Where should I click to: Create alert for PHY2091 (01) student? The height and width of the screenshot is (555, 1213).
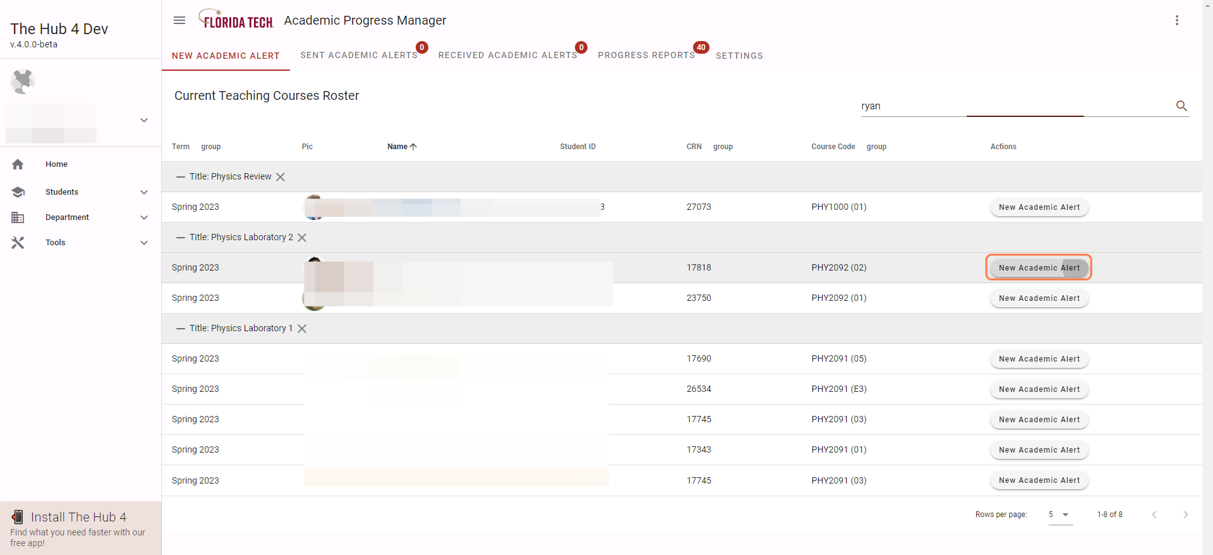[x=1039, y=450]
